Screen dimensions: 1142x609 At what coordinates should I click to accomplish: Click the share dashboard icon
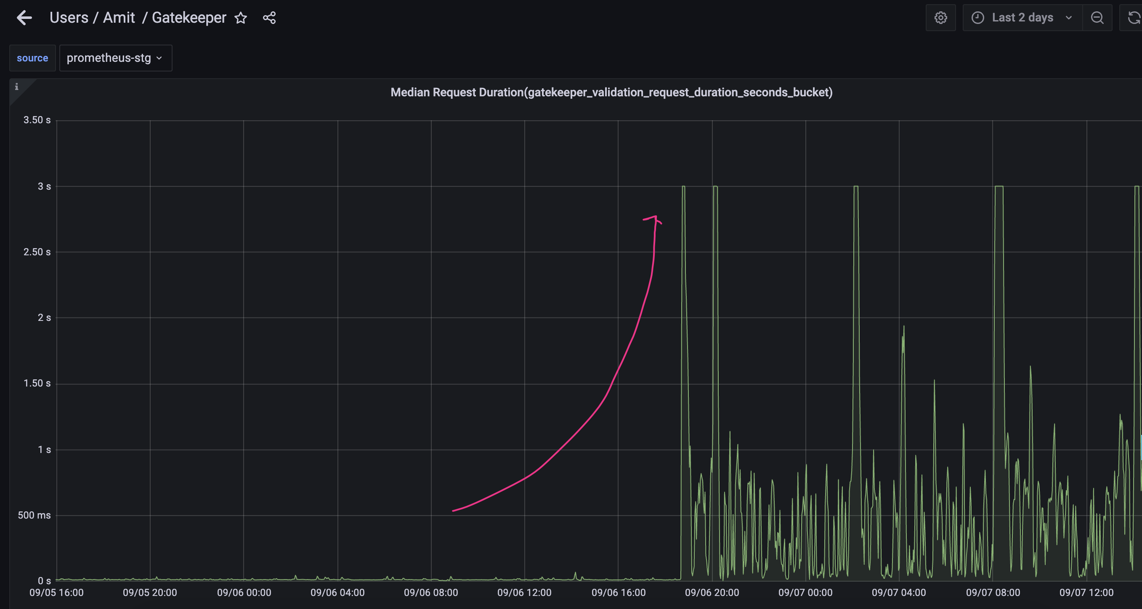point(270,18)
